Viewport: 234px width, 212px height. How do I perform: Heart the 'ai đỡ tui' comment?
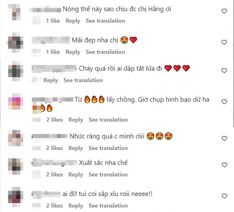[224, 196]
